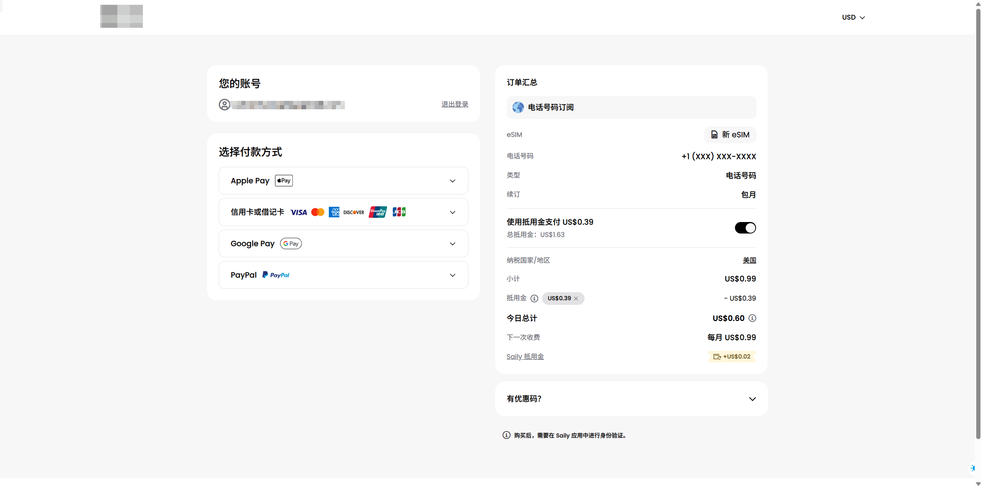Click the Apple Pay logo badge

284,181
